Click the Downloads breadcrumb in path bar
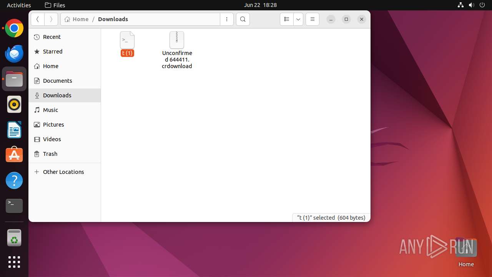The width and height of the screenshot is (492, 277). [x=113, y=19]
